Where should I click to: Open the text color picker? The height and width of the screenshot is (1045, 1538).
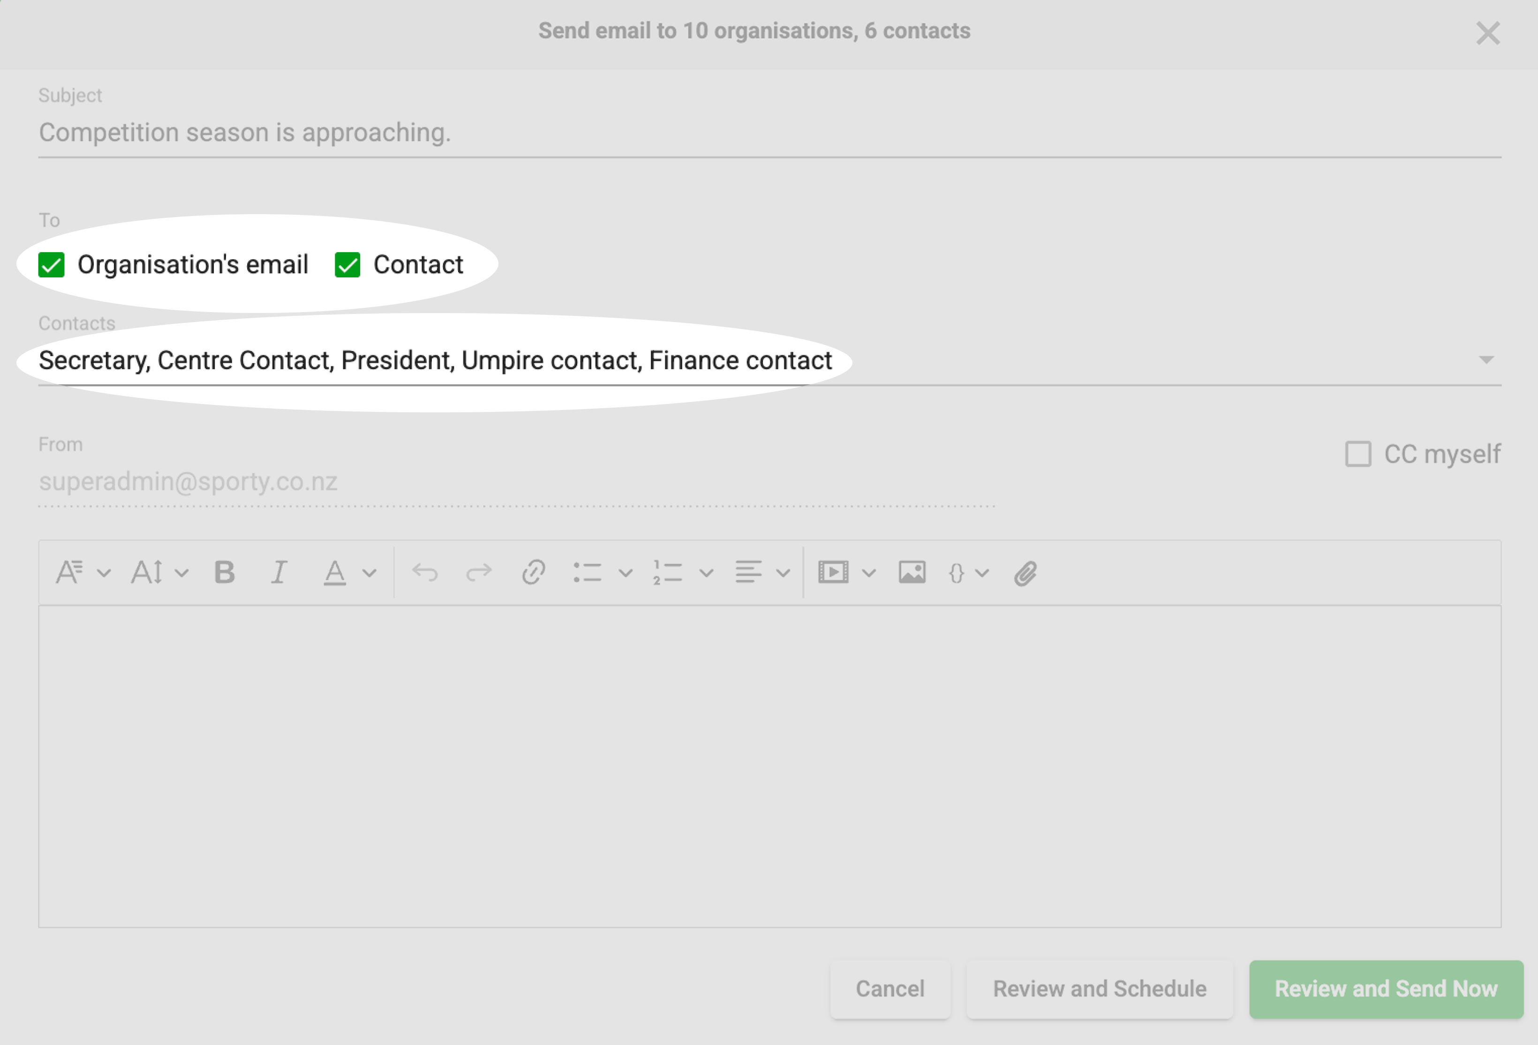click(369, 573)
